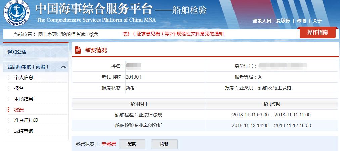This screenshot has height=151, width=340.
Task: Open 准考证打印 in the sidebar
Action: [26, 120]
